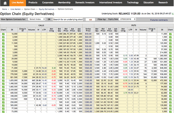174x113 pixels.
Task: Click calls LTP 76.00 value
Action: [44, 68]
